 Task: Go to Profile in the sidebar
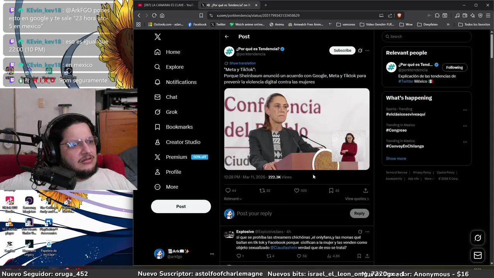tap(168, 172)
